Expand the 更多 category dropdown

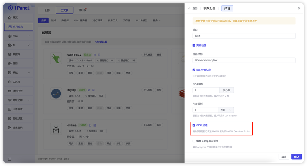[157, 20]
